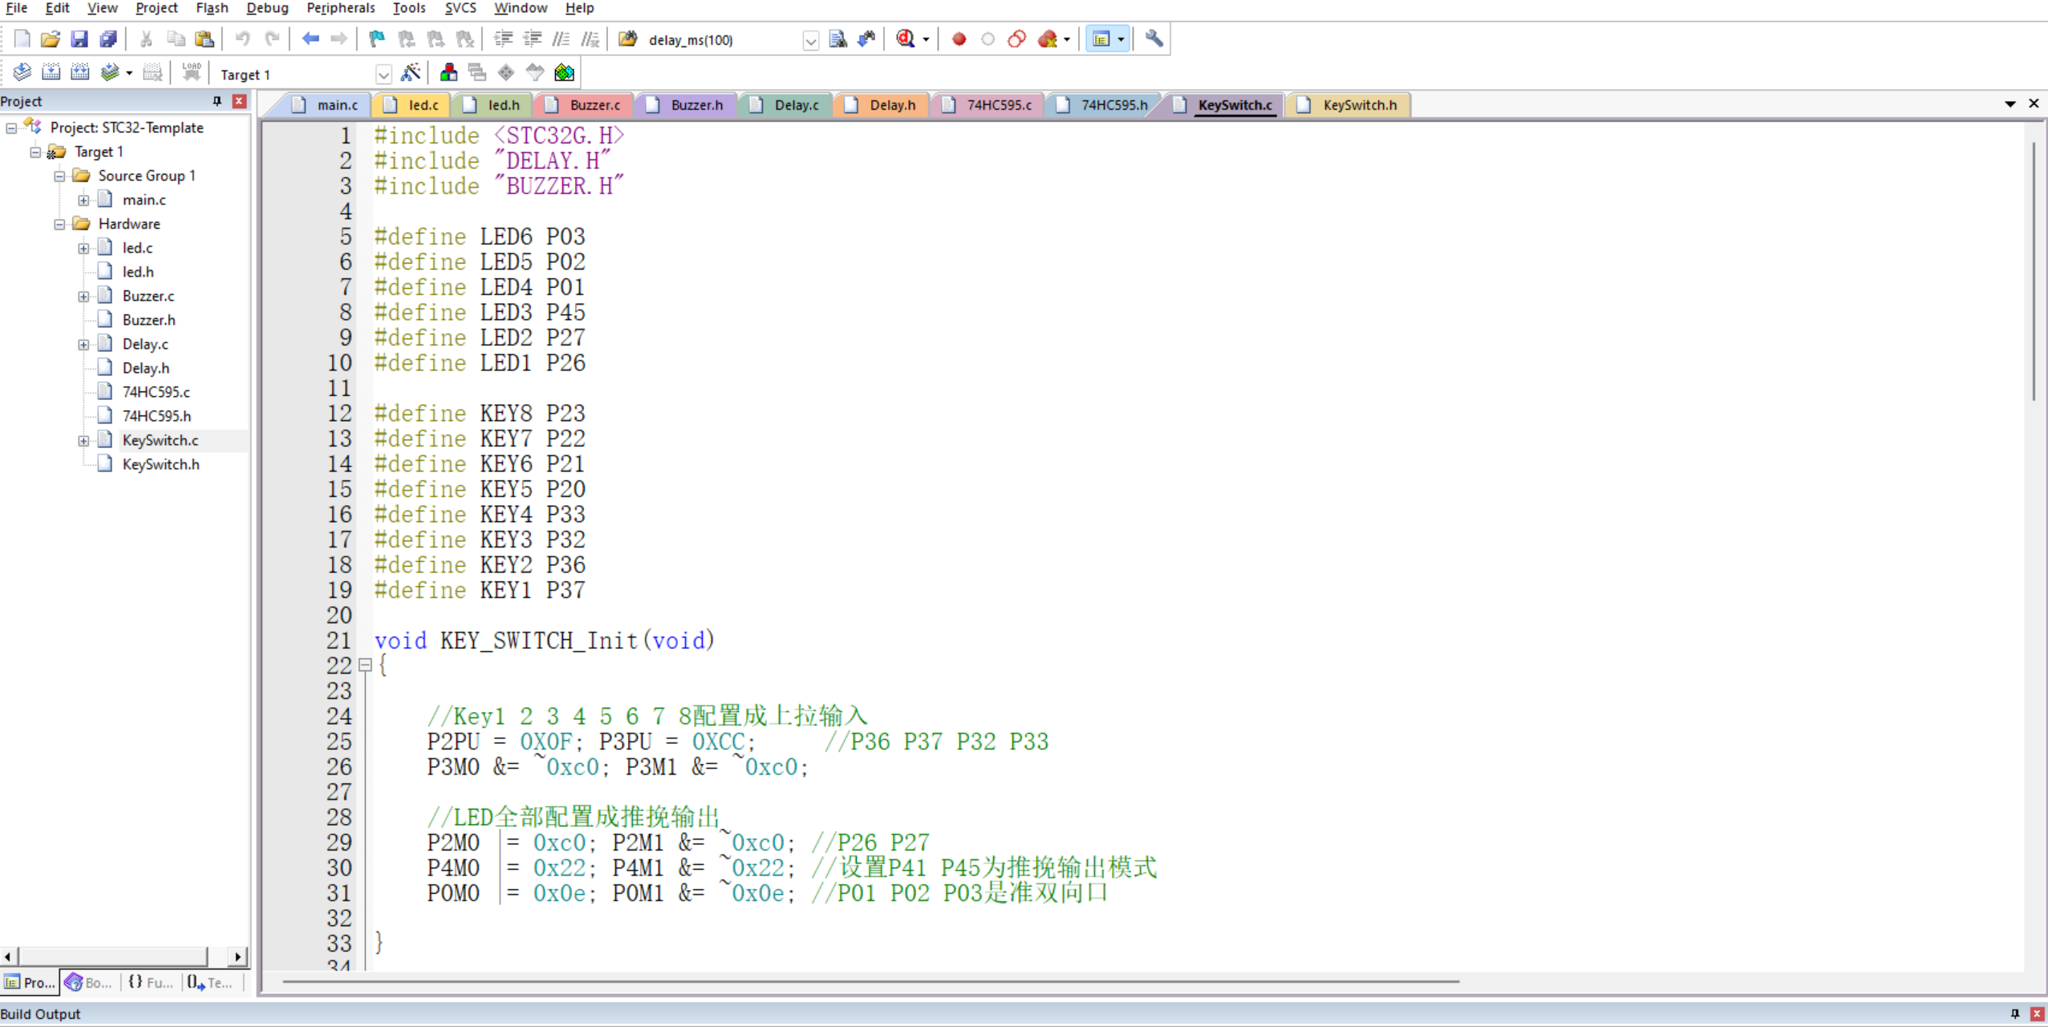The image size is (2048, 1027).
Task: Open the Flash menu
Action: pos(212,8)
